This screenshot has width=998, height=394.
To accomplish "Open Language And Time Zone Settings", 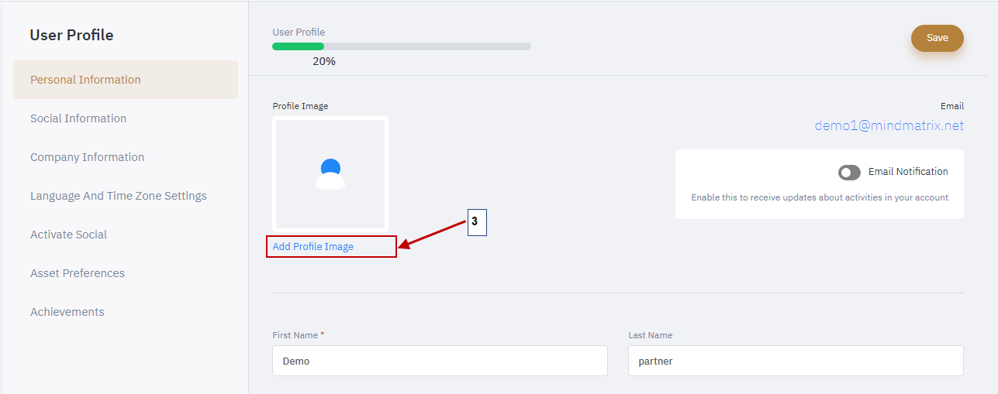I will click(119, 196).
